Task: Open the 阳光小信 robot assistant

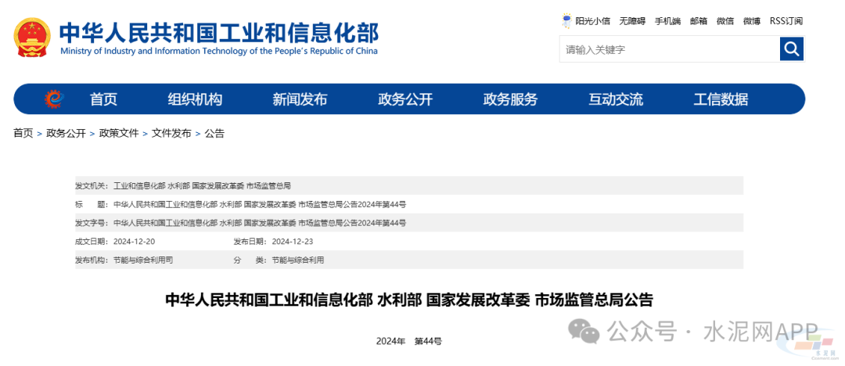Action: tap(586, 21)
